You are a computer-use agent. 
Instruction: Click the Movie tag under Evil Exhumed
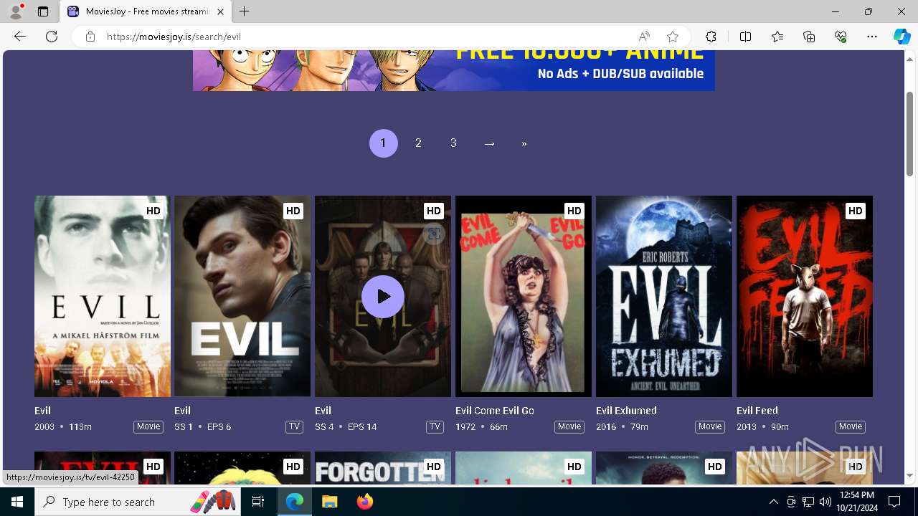tap(710, 426)
